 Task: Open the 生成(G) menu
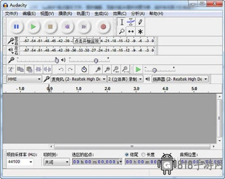pos(101,14)
